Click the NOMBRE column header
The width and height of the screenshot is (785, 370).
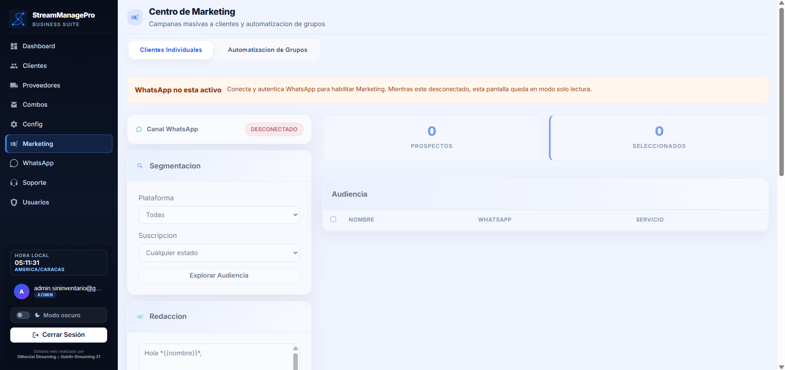pos(361,220)
